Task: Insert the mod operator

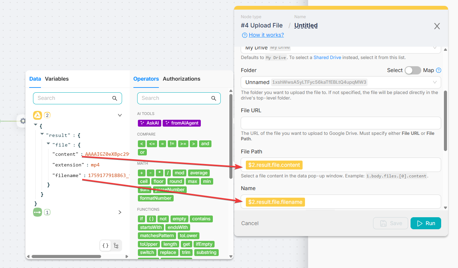Action: 179,173
